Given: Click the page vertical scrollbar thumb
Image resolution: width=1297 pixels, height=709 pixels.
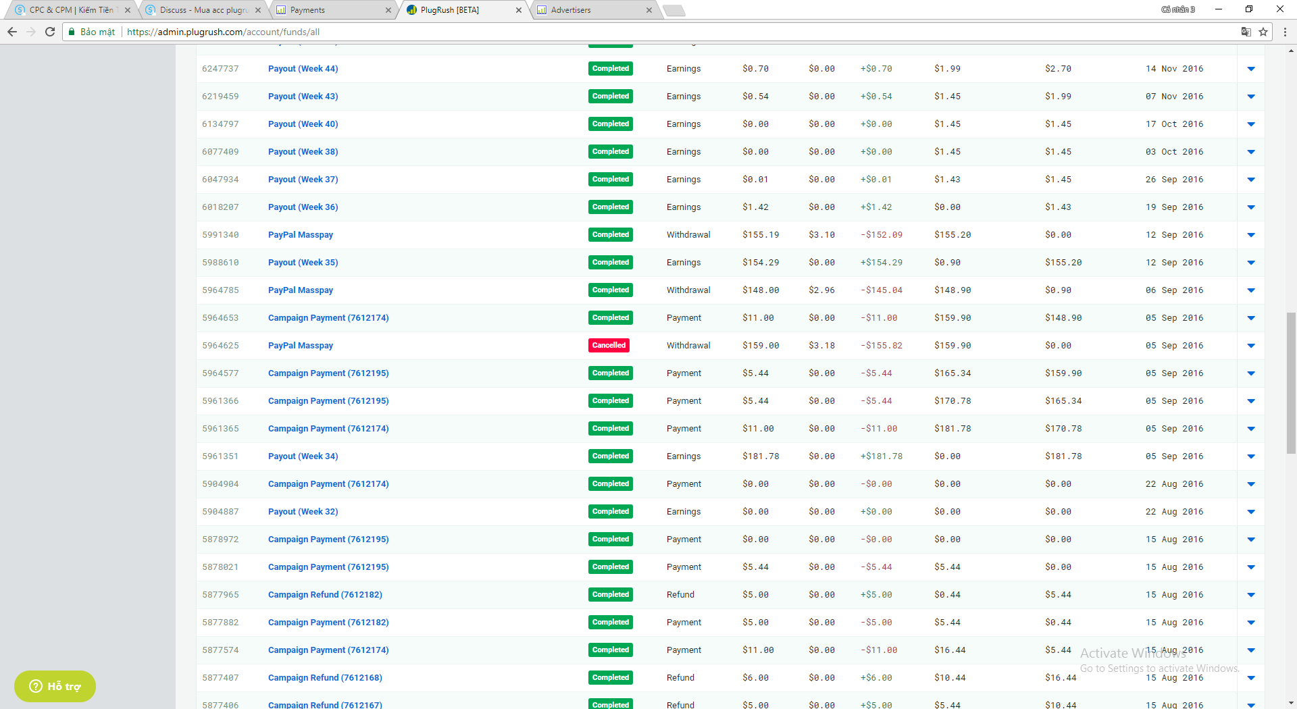Looking at the screenshot, I should pyautogui.click(x=1291, y=382).
